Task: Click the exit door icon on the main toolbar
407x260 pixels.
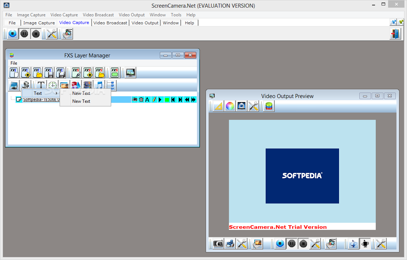Action: coord(395,34)
